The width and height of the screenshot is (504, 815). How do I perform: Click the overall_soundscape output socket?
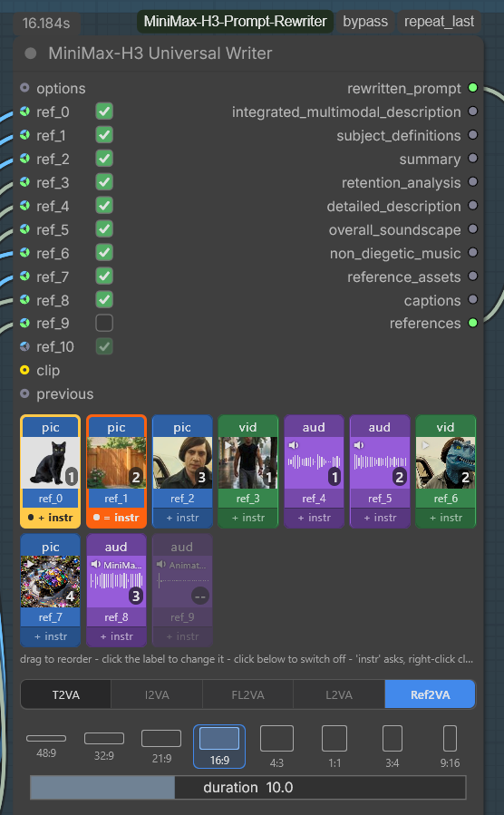pos(473,229)
